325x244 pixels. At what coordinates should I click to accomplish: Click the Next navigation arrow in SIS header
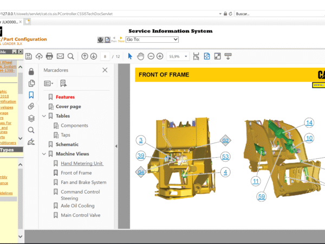click(121, 40)
